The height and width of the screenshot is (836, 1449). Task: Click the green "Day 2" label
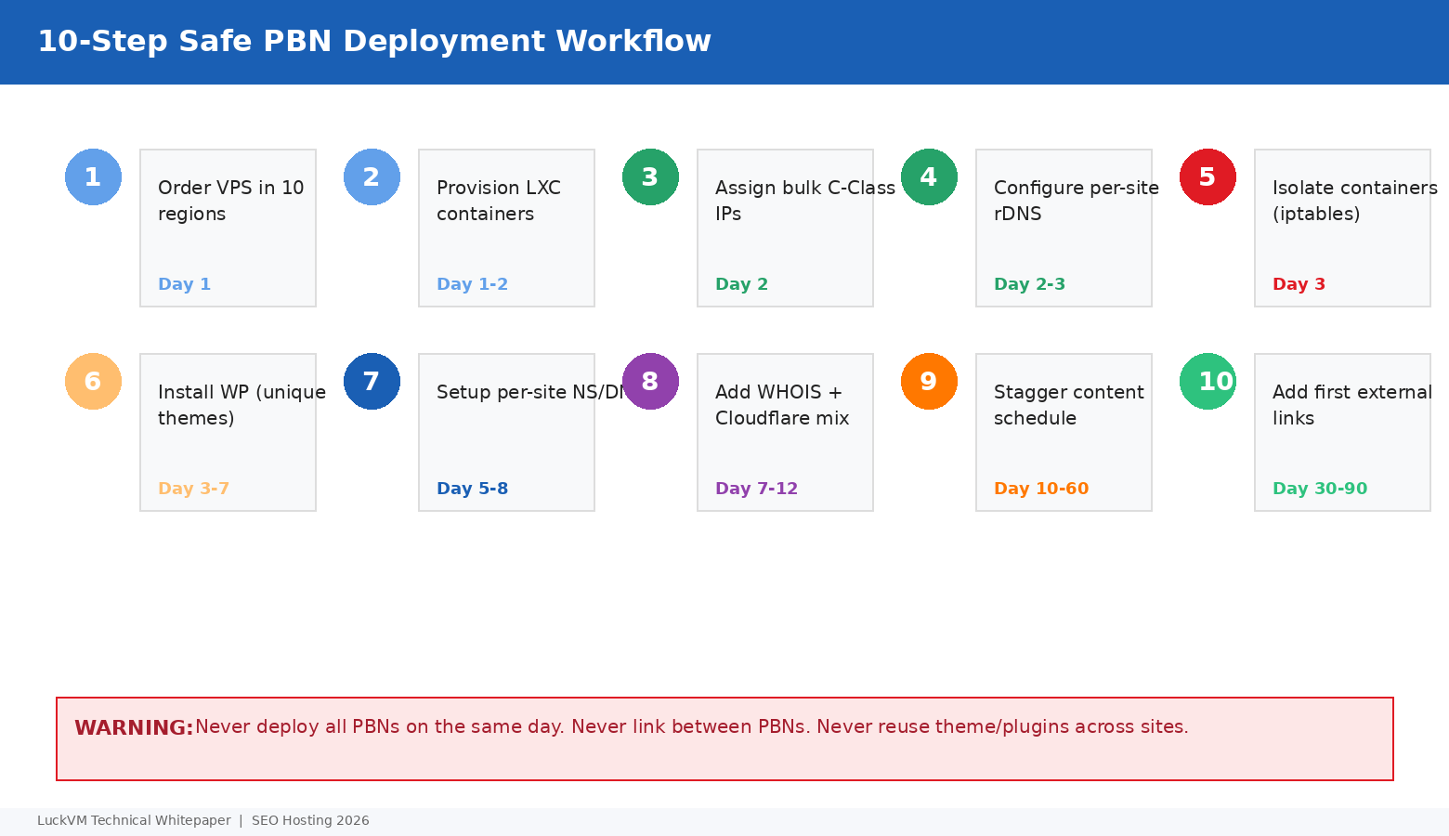742,284
